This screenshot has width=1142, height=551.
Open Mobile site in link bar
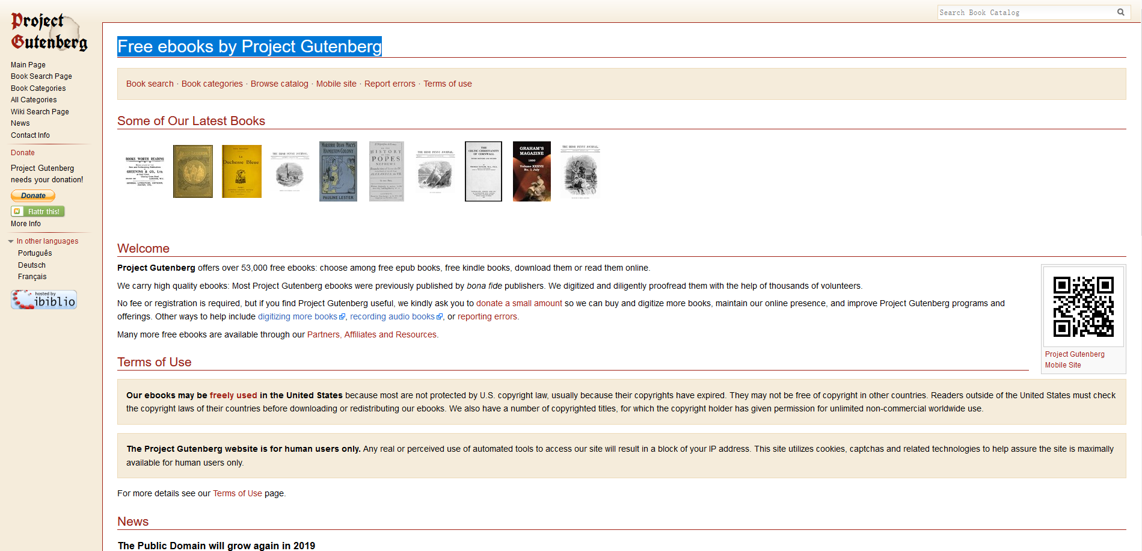(x=336, y=84)
